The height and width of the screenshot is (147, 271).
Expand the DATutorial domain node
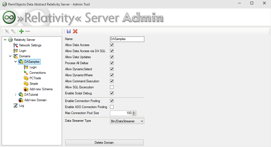(x=16, y=95)
